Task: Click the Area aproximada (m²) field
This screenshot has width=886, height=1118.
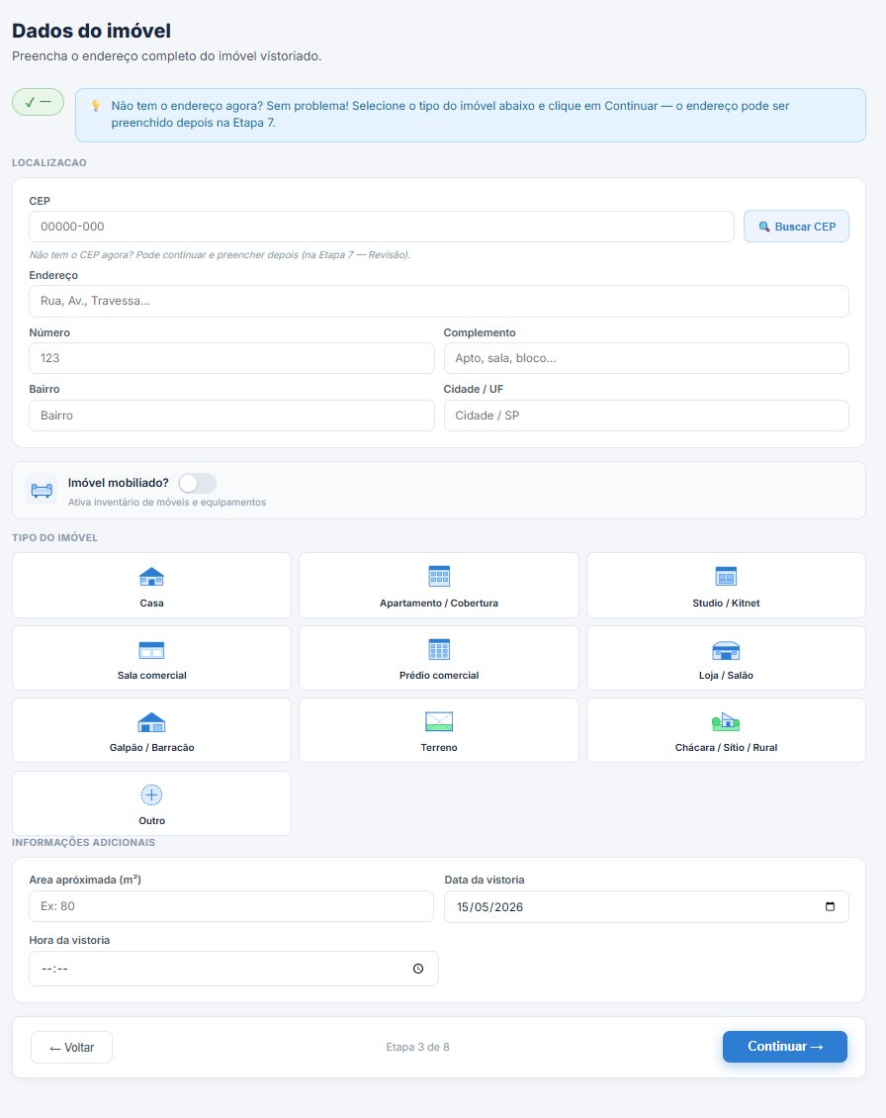Action: 231,906
